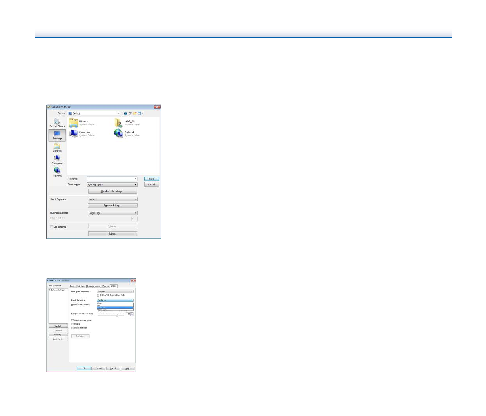Screen dimensions: 486x416
Task: Adjust the compression ratio slider handle
Action: (x=117, y=315)
